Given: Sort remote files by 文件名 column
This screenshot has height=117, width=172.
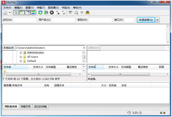Looking at the screenshot, I should [96, 67].
